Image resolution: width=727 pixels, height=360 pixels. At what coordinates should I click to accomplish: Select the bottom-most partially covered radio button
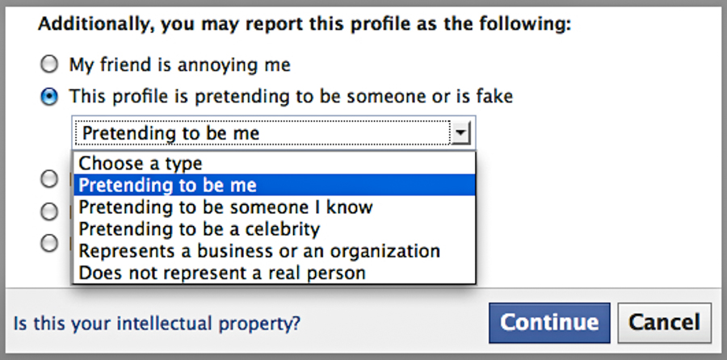(x=50, y=242)
